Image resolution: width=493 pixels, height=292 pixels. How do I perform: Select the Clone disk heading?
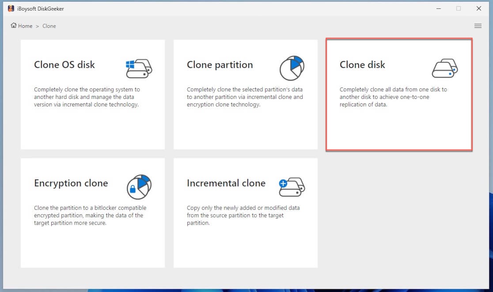click(362, 65)
